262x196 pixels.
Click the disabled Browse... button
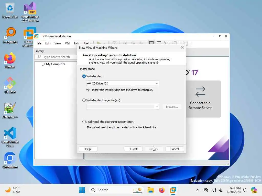tap(172, 107)
